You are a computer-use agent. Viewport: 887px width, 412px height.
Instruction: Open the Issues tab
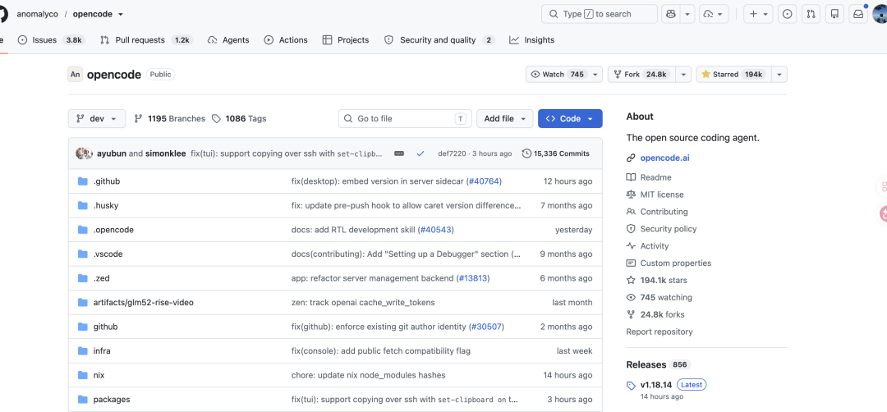(x=51, y=40)
